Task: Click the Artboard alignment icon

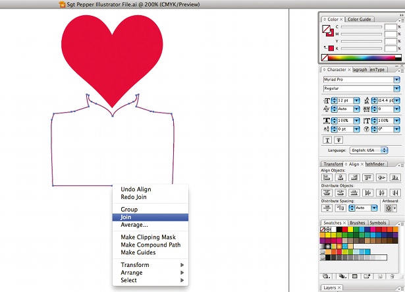Action: click(x=390, y=208)
